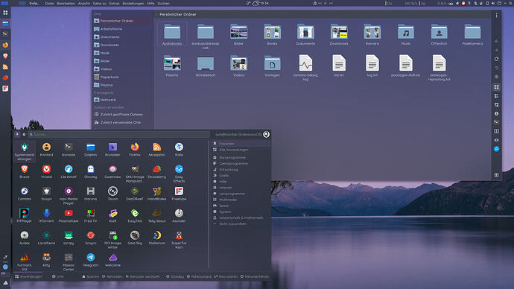Launch Ghostty terminal icon
The width and height of the screenshot is (514, 289).
(90, 172)
